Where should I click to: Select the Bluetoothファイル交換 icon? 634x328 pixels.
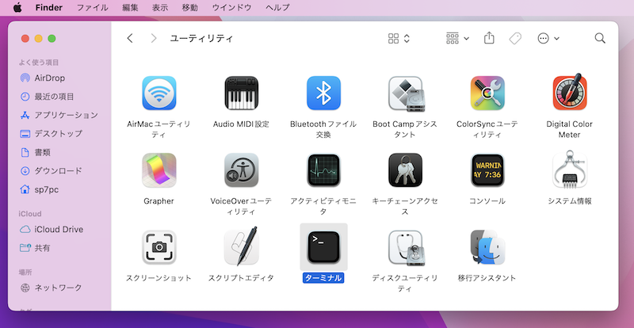pos(323,93)
